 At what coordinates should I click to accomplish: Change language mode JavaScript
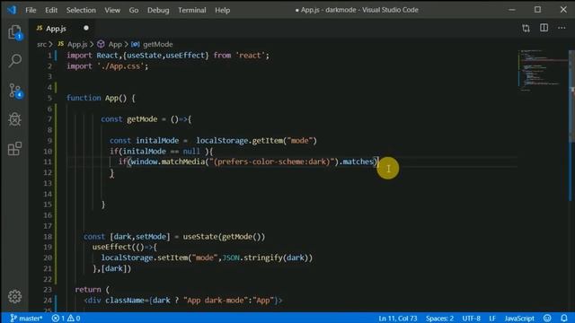(x=519, y=319)
